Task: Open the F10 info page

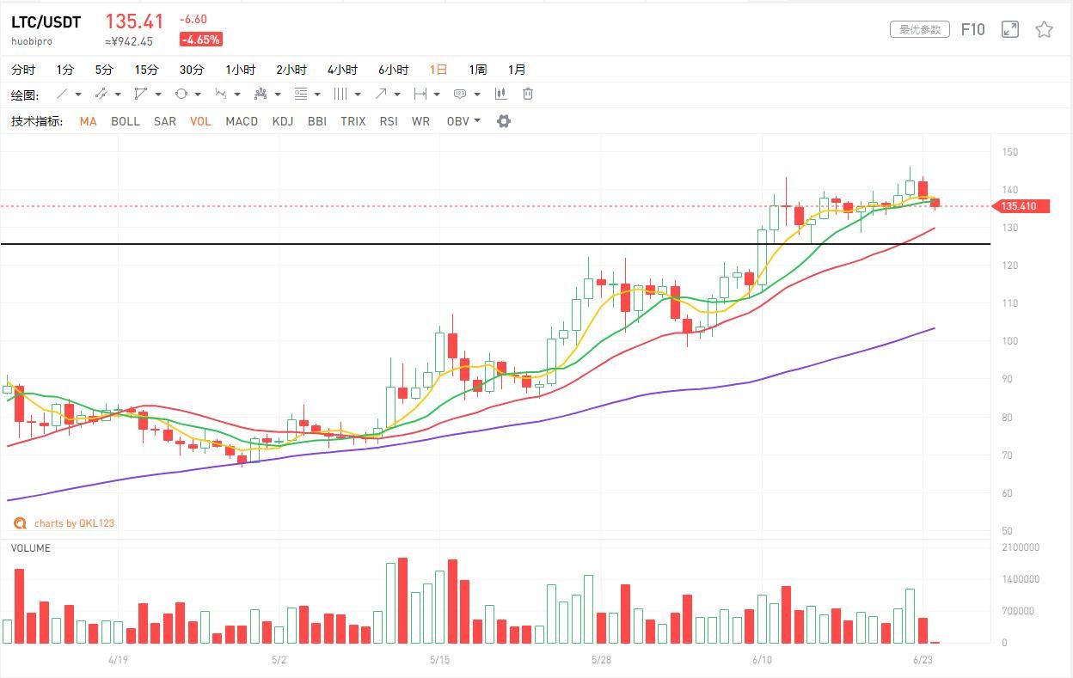Action: (972, 29)
